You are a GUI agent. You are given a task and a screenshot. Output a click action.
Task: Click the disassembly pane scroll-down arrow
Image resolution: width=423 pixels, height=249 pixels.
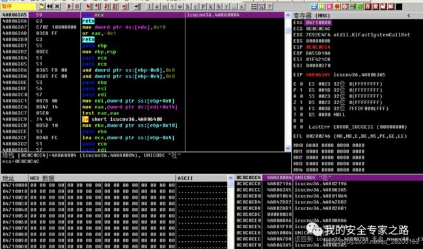[x=288, y=148]
